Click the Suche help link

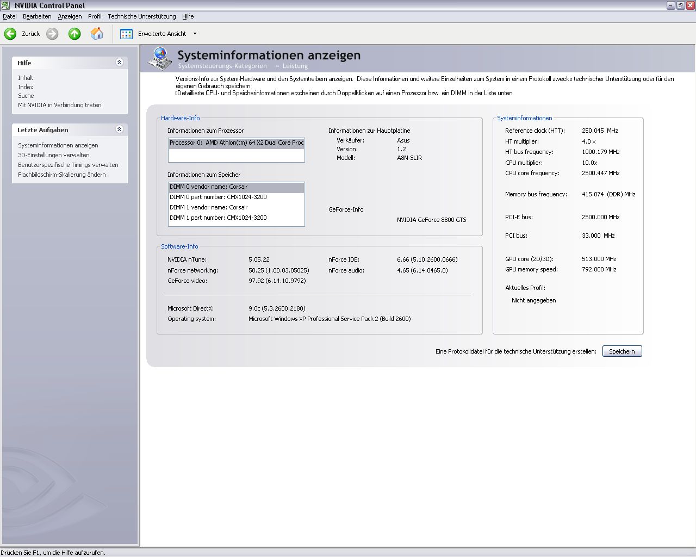point(26,96)
